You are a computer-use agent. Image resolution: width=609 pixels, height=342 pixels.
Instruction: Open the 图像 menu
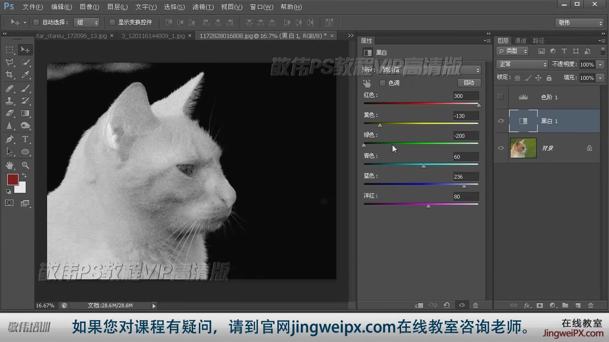(x=89, y=7)
